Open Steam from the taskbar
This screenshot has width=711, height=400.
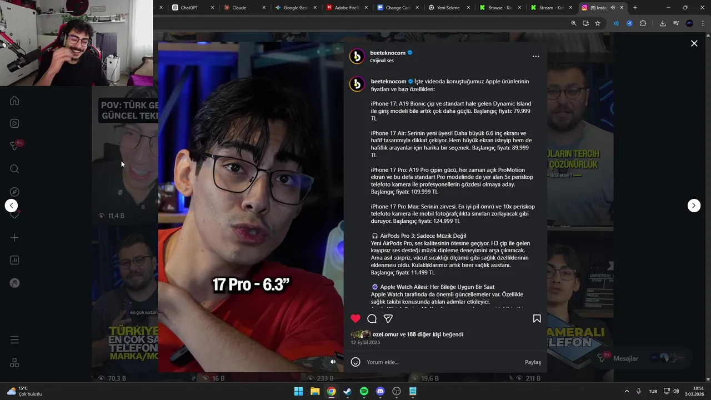[x=347, y=391]
